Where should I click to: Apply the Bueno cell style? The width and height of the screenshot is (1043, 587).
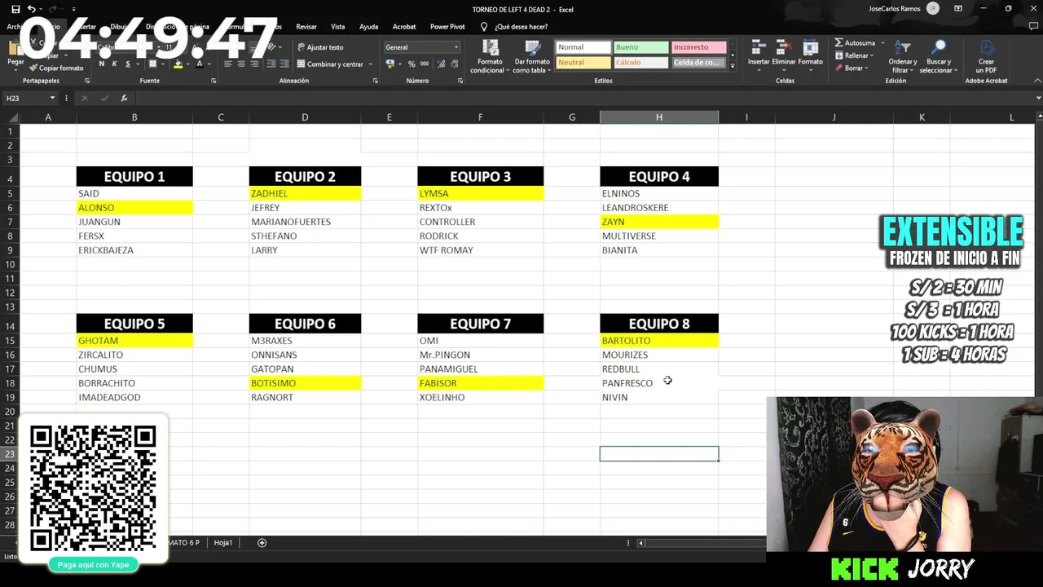click(640, 47)
